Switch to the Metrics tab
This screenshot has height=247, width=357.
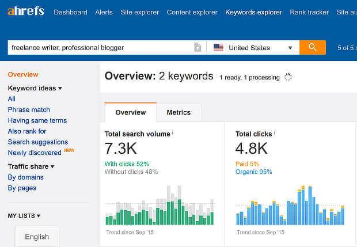(x=178, y=112)
